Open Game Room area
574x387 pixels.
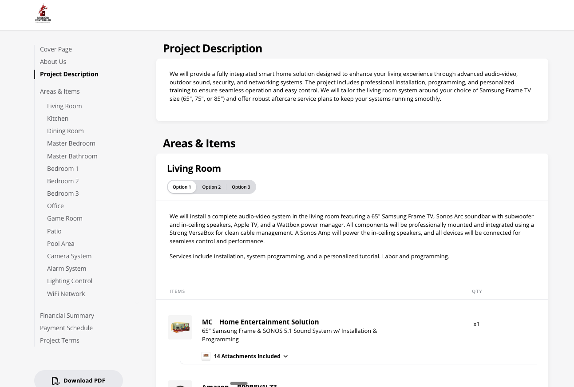pyautogui.click(x=65, y=218)
